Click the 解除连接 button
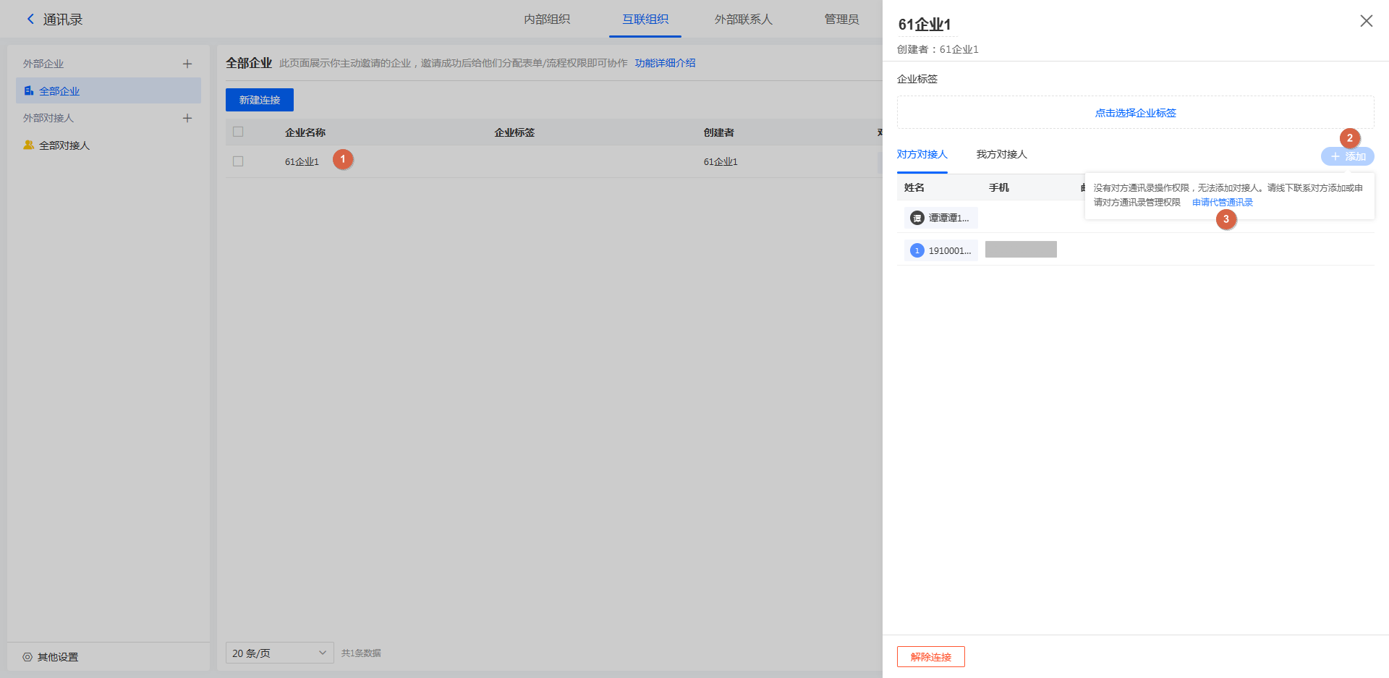 coord(930,657)
